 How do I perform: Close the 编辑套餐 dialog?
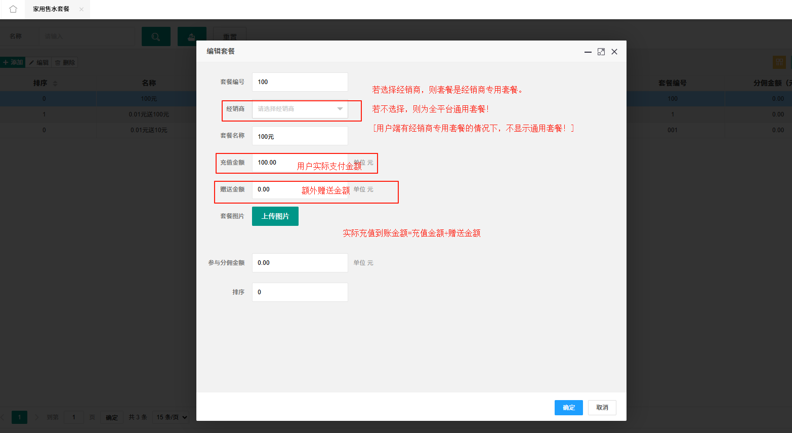click(614, 52)
